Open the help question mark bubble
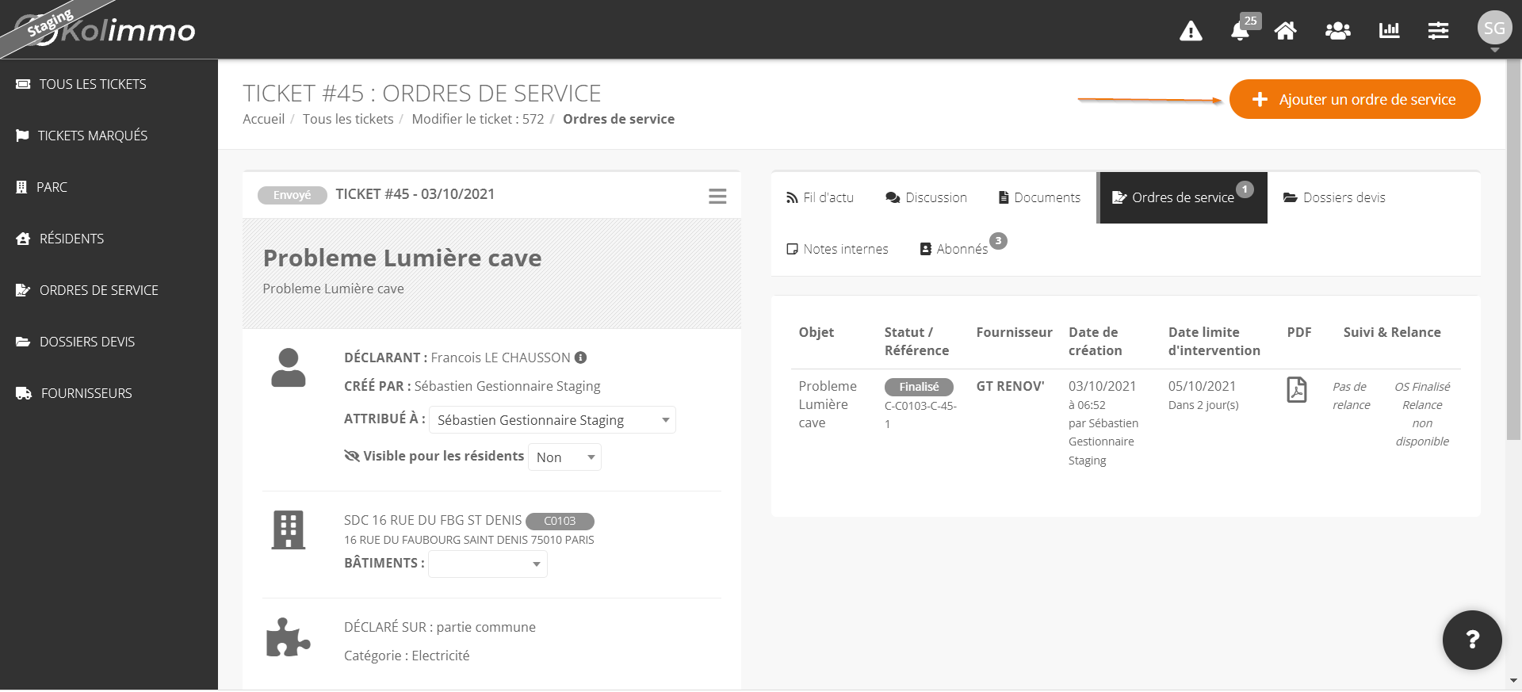 pos(1472,640)
